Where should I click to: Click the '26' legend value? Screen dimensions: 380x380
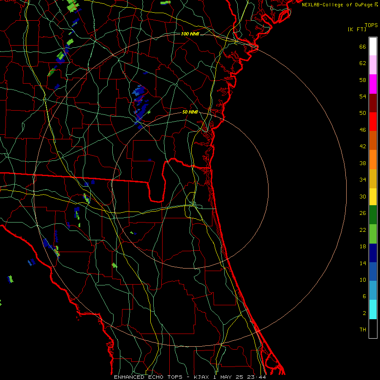click(363, 213)
